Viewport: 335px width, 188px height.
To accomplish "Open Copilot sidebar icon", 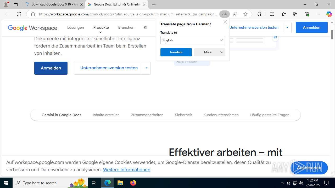I will [329, 14].
